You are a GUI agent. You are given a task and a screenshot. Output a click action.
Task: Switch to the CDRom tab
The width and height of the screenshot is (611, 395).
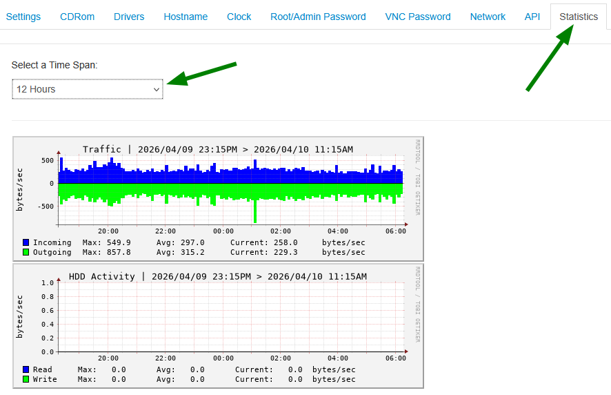(x=77, y=17)
